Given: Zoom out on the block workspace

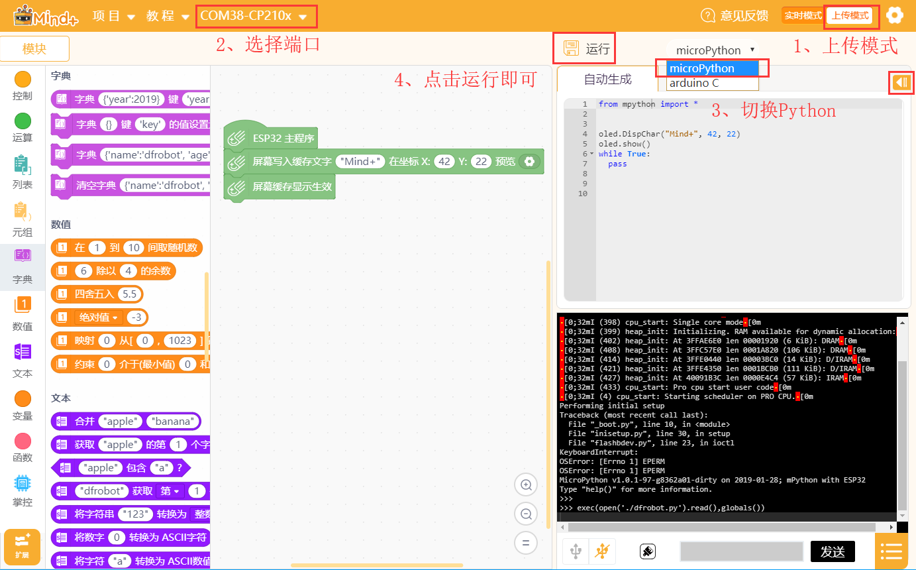Looking at the screenshot, I should coord(526,514).
